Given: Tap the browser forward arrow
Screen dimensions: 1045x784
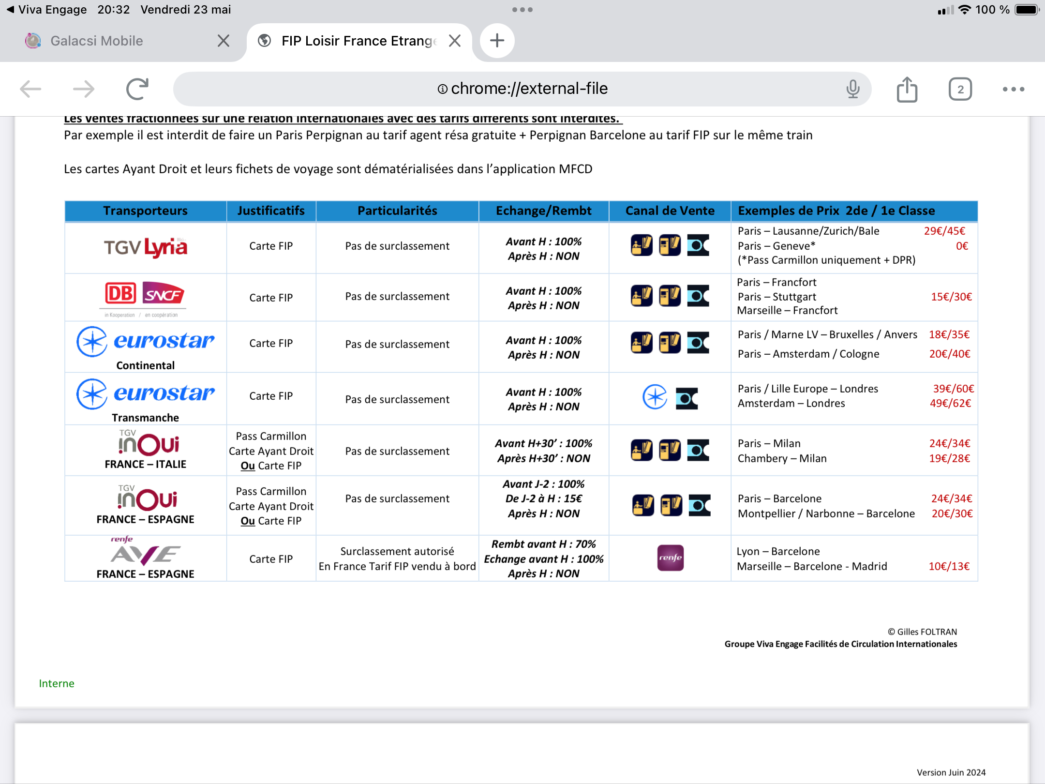Looking at the screenshot, I should click(84, 89).
